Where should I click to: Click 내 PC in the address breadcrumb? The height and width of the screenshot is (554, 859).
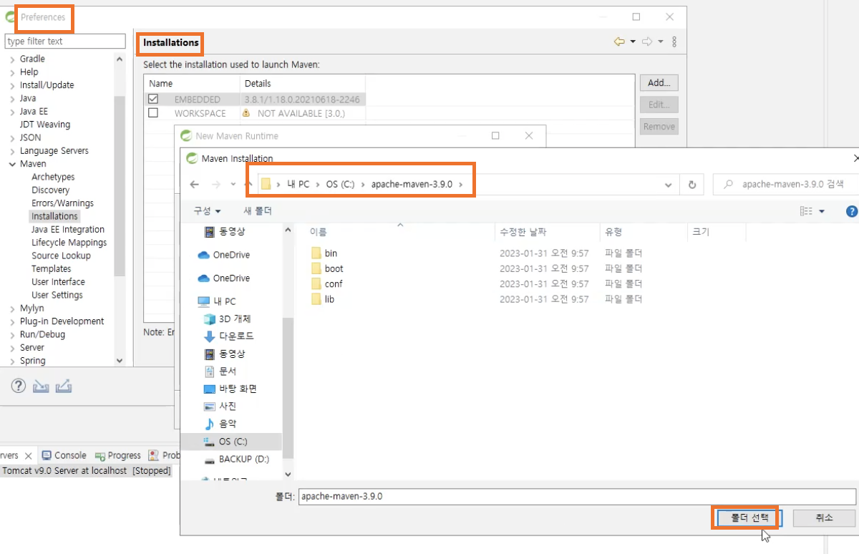coord(298,185)
